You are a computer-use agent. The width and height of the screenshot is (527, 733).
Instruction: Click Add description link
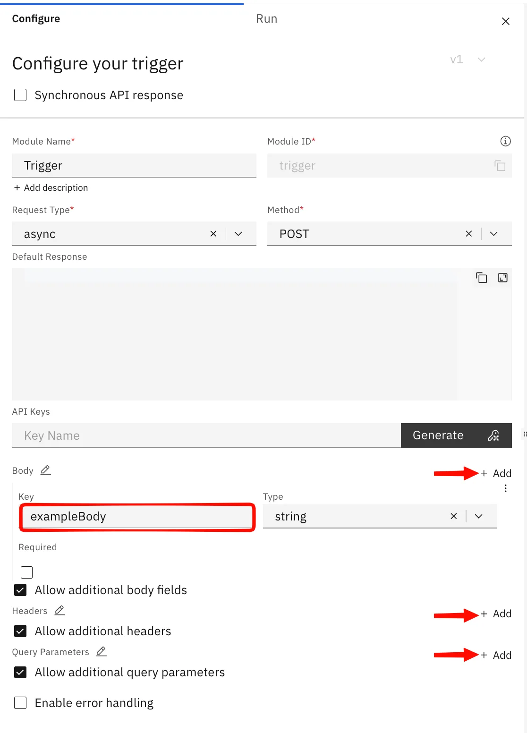pos(51,188)
